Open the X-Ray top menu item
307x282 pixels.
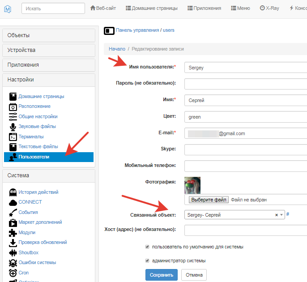click(x=269, y=8)
